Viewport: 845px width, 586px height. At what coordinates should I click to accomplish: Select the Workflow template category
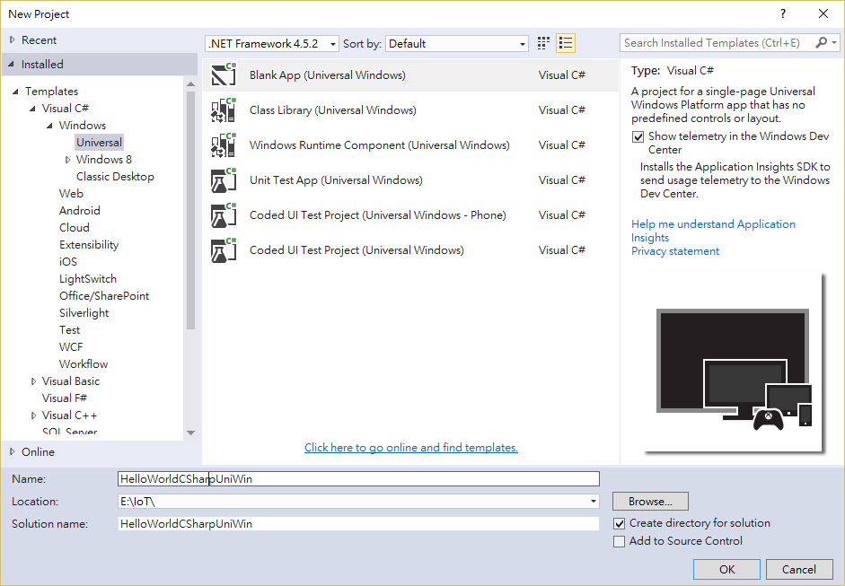point(84,364)
